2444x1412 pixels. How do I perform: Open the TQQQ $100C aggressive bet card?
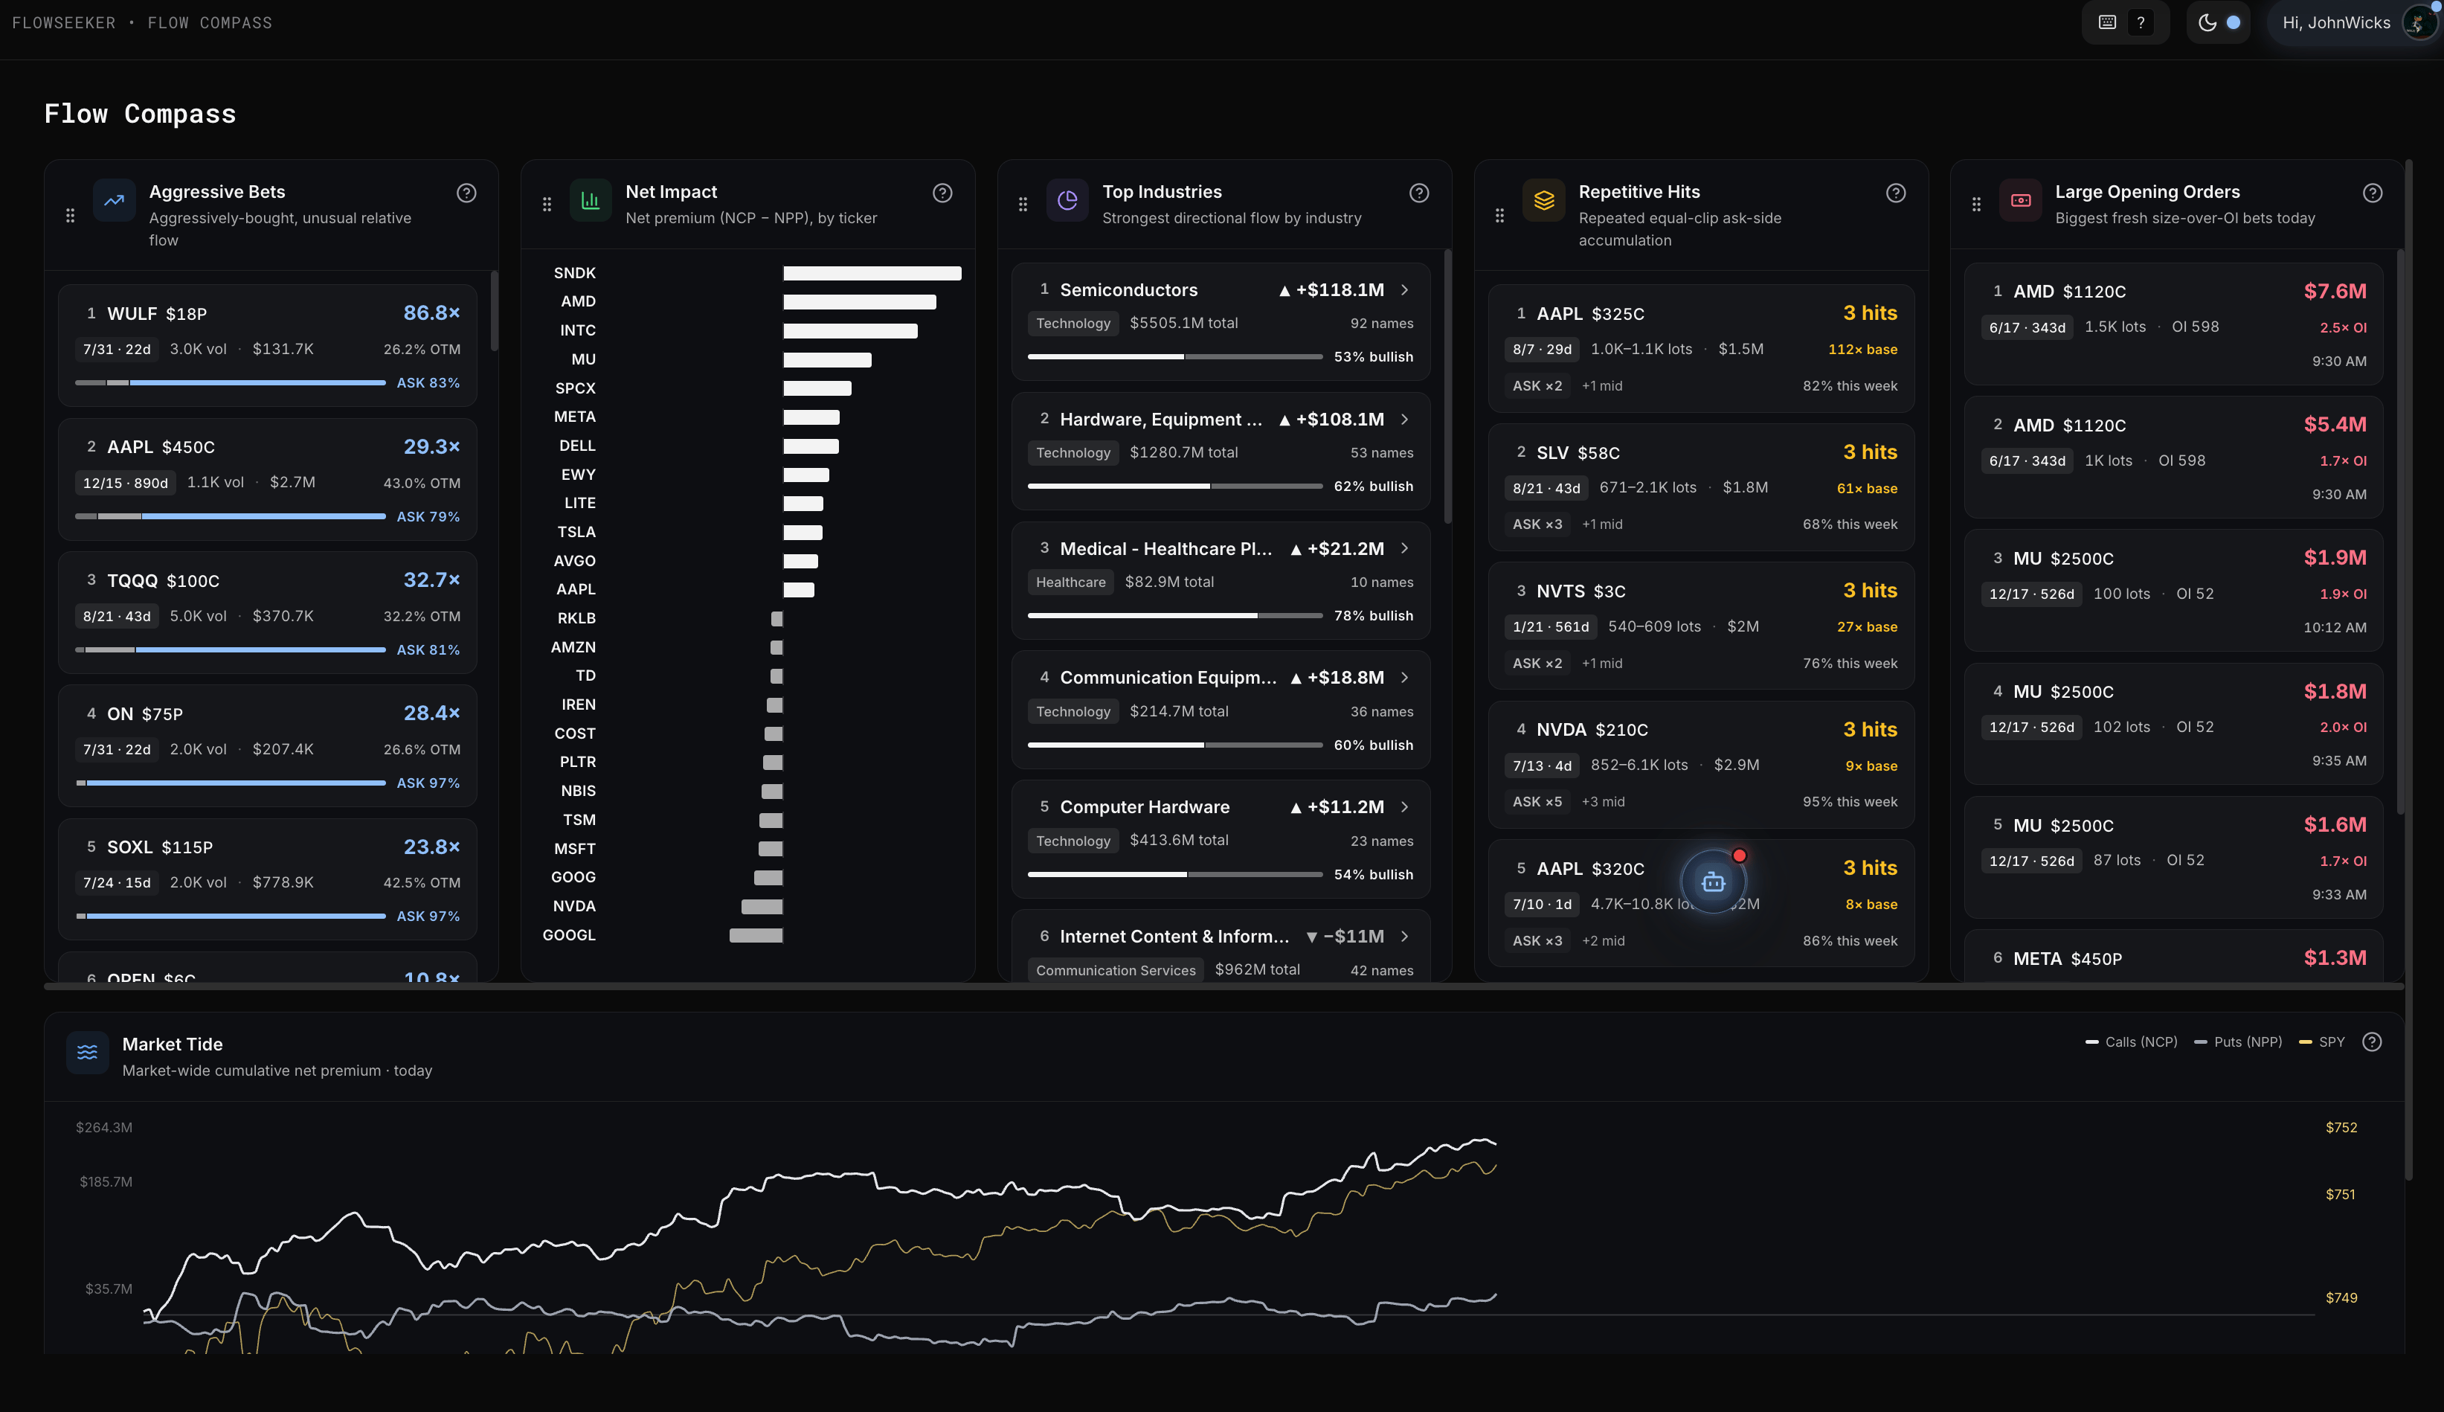click(268, 613)
